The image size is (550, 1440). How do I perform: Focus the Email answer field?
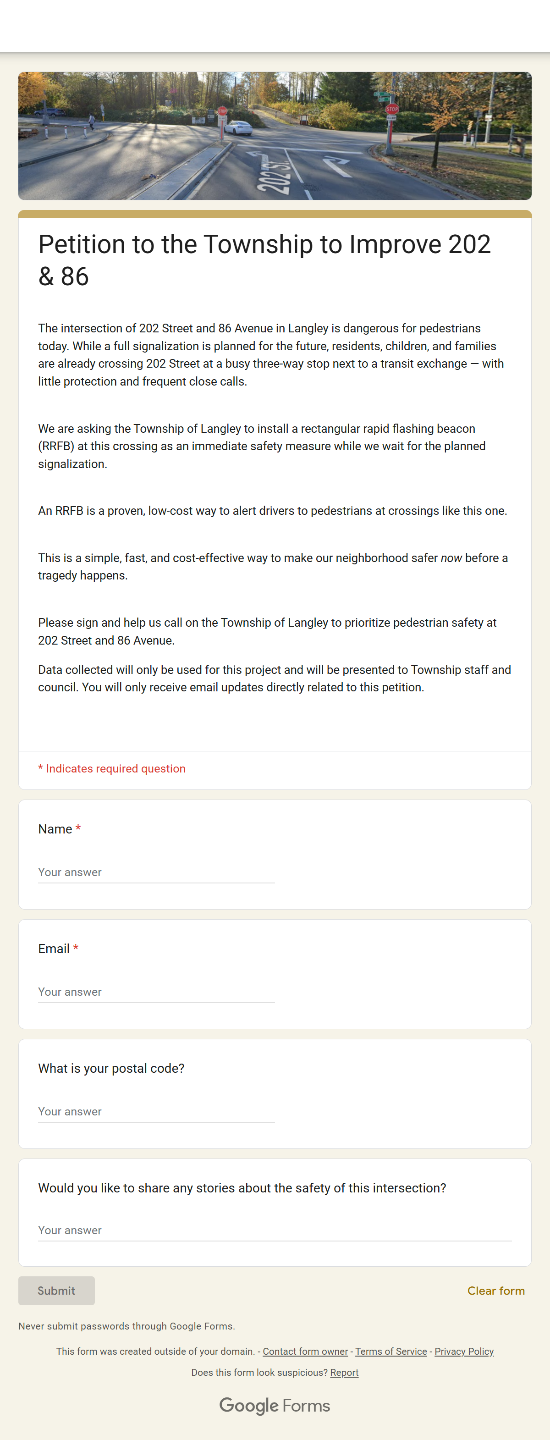(156, 992)
